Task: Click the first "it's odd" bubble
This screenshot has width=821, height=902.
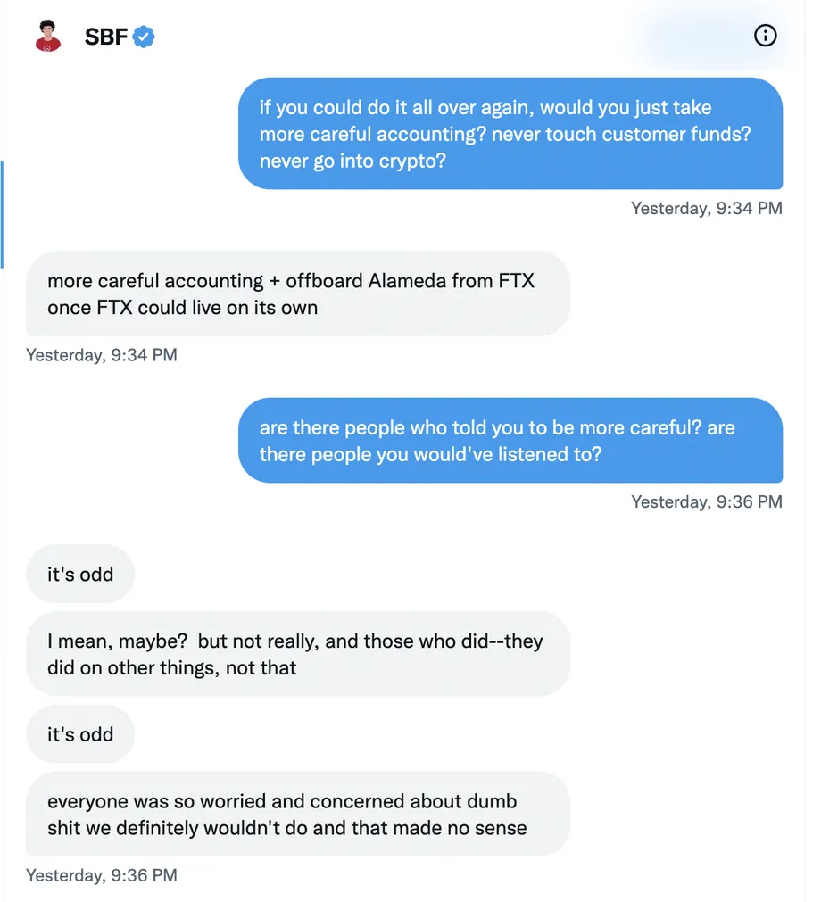Action: coord(80,574)
